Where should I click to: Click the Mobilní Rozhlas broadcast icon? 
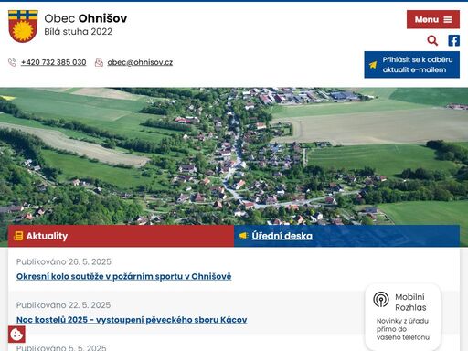click(381, 299)
